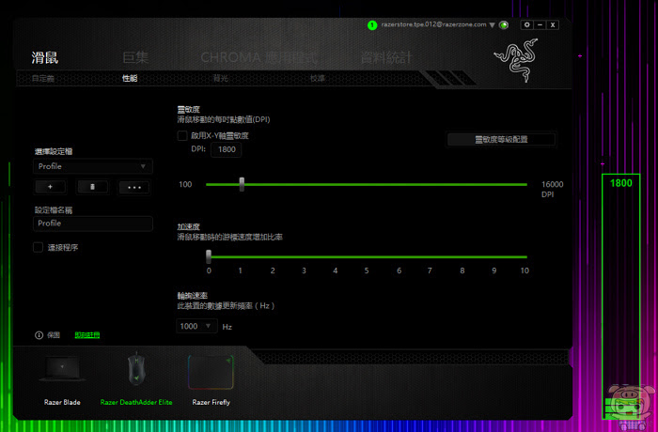Viewport: 658px width, 432px height.
Task: Enable X-Y axis sensitivity checkbox
Action: click(182, 136)
